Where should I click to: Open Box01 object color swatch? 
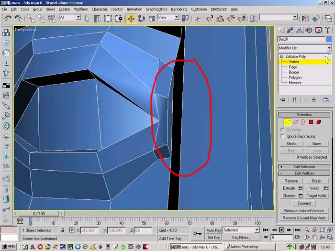[329, 39]
